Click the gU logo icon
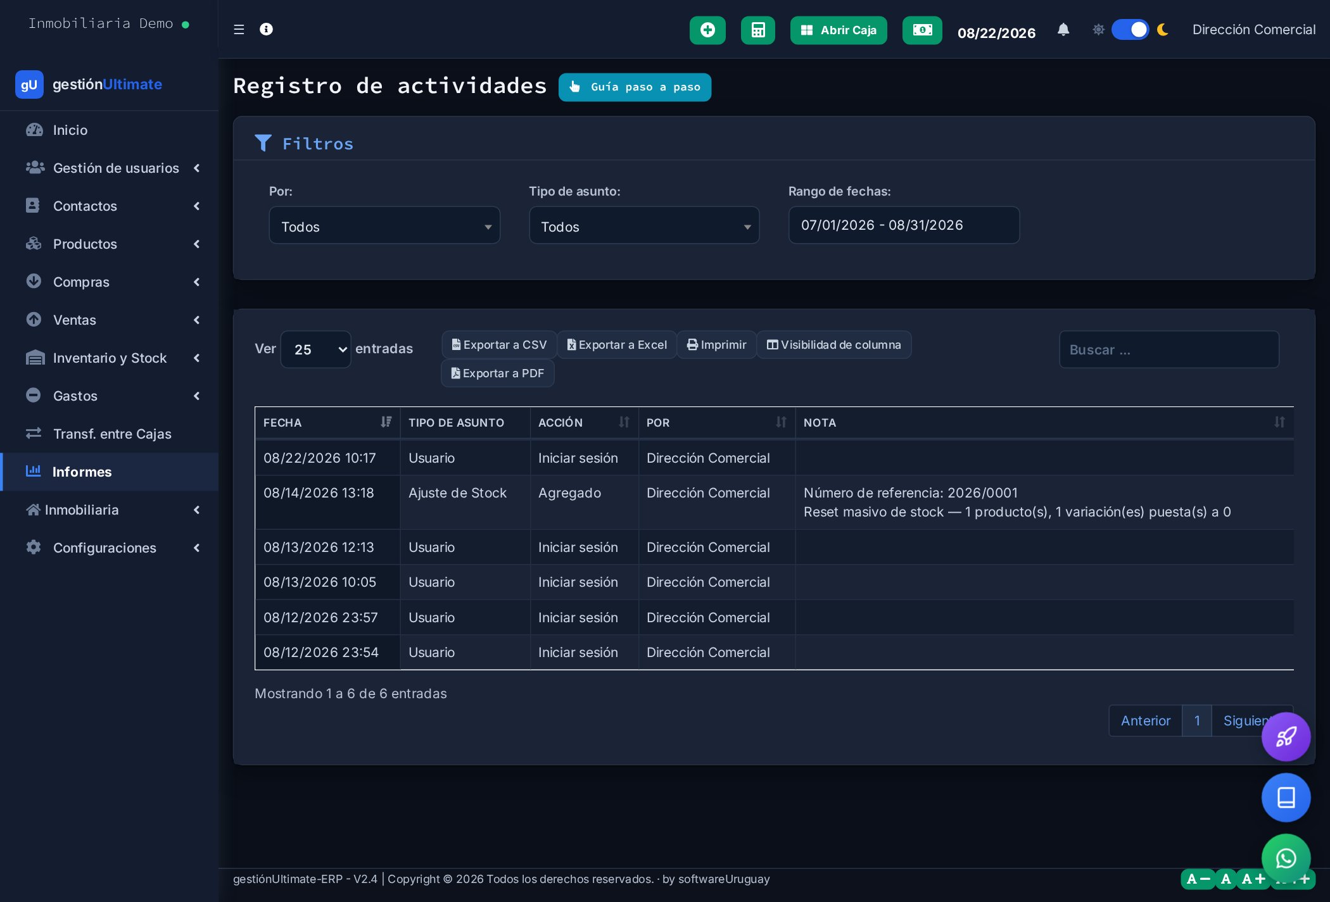The image size is (1330, 902). 29,85
